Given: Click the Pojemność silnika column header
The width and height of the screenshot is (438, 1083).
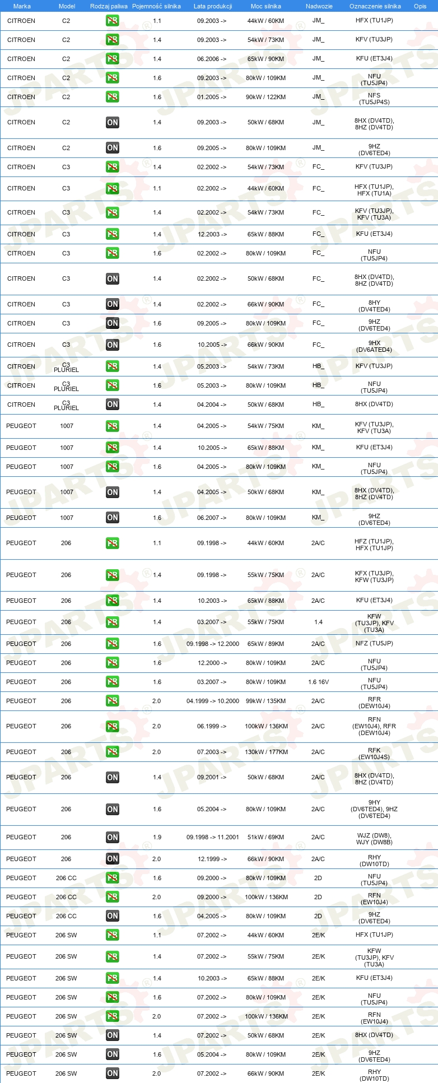Looking at the screenshot, I should coord(156,6).
